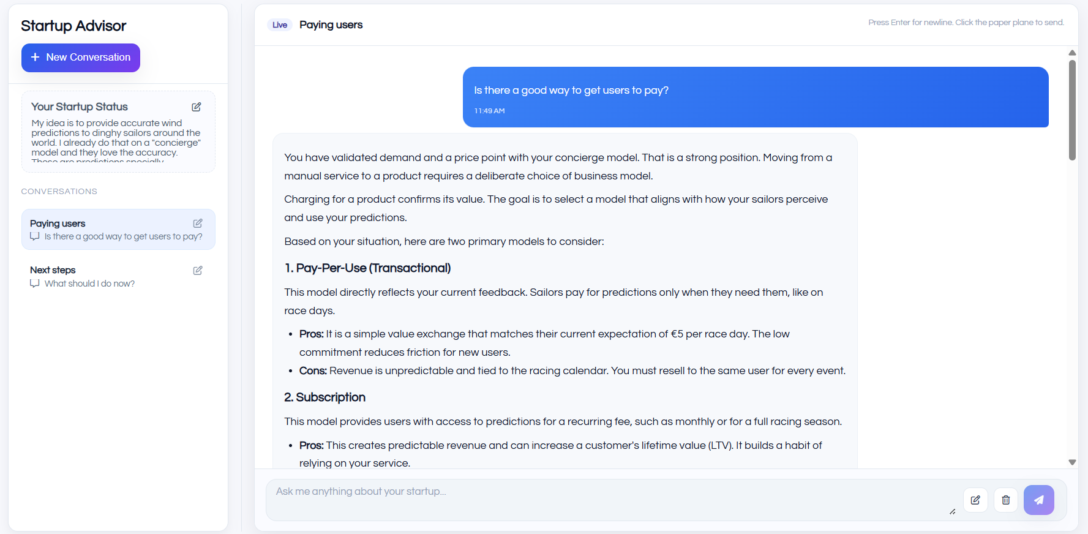
Task: Start a New Conversation
Action: point(80,58)
